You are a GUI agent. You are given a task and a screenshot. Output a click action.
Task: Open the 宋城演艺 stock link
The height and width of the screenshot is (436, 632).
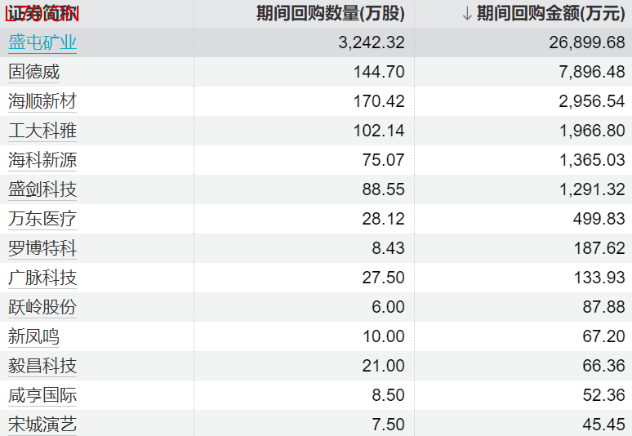[42, 425]
